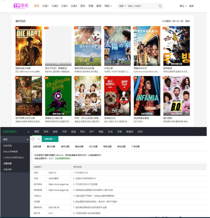
Task: Open the Die Hart movie poster
Action: pyautogui.click(x=29, y=46)
